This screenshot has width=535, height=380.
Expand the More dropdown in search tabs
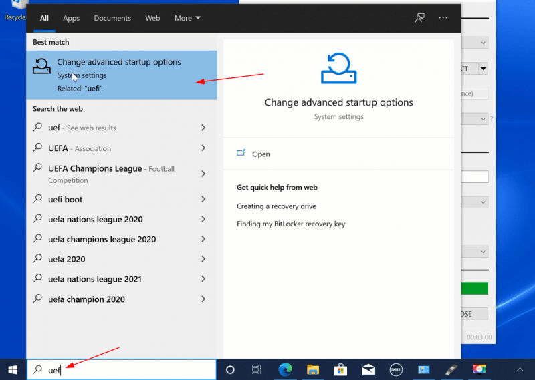pyautogui.click(x=187, y=18)
